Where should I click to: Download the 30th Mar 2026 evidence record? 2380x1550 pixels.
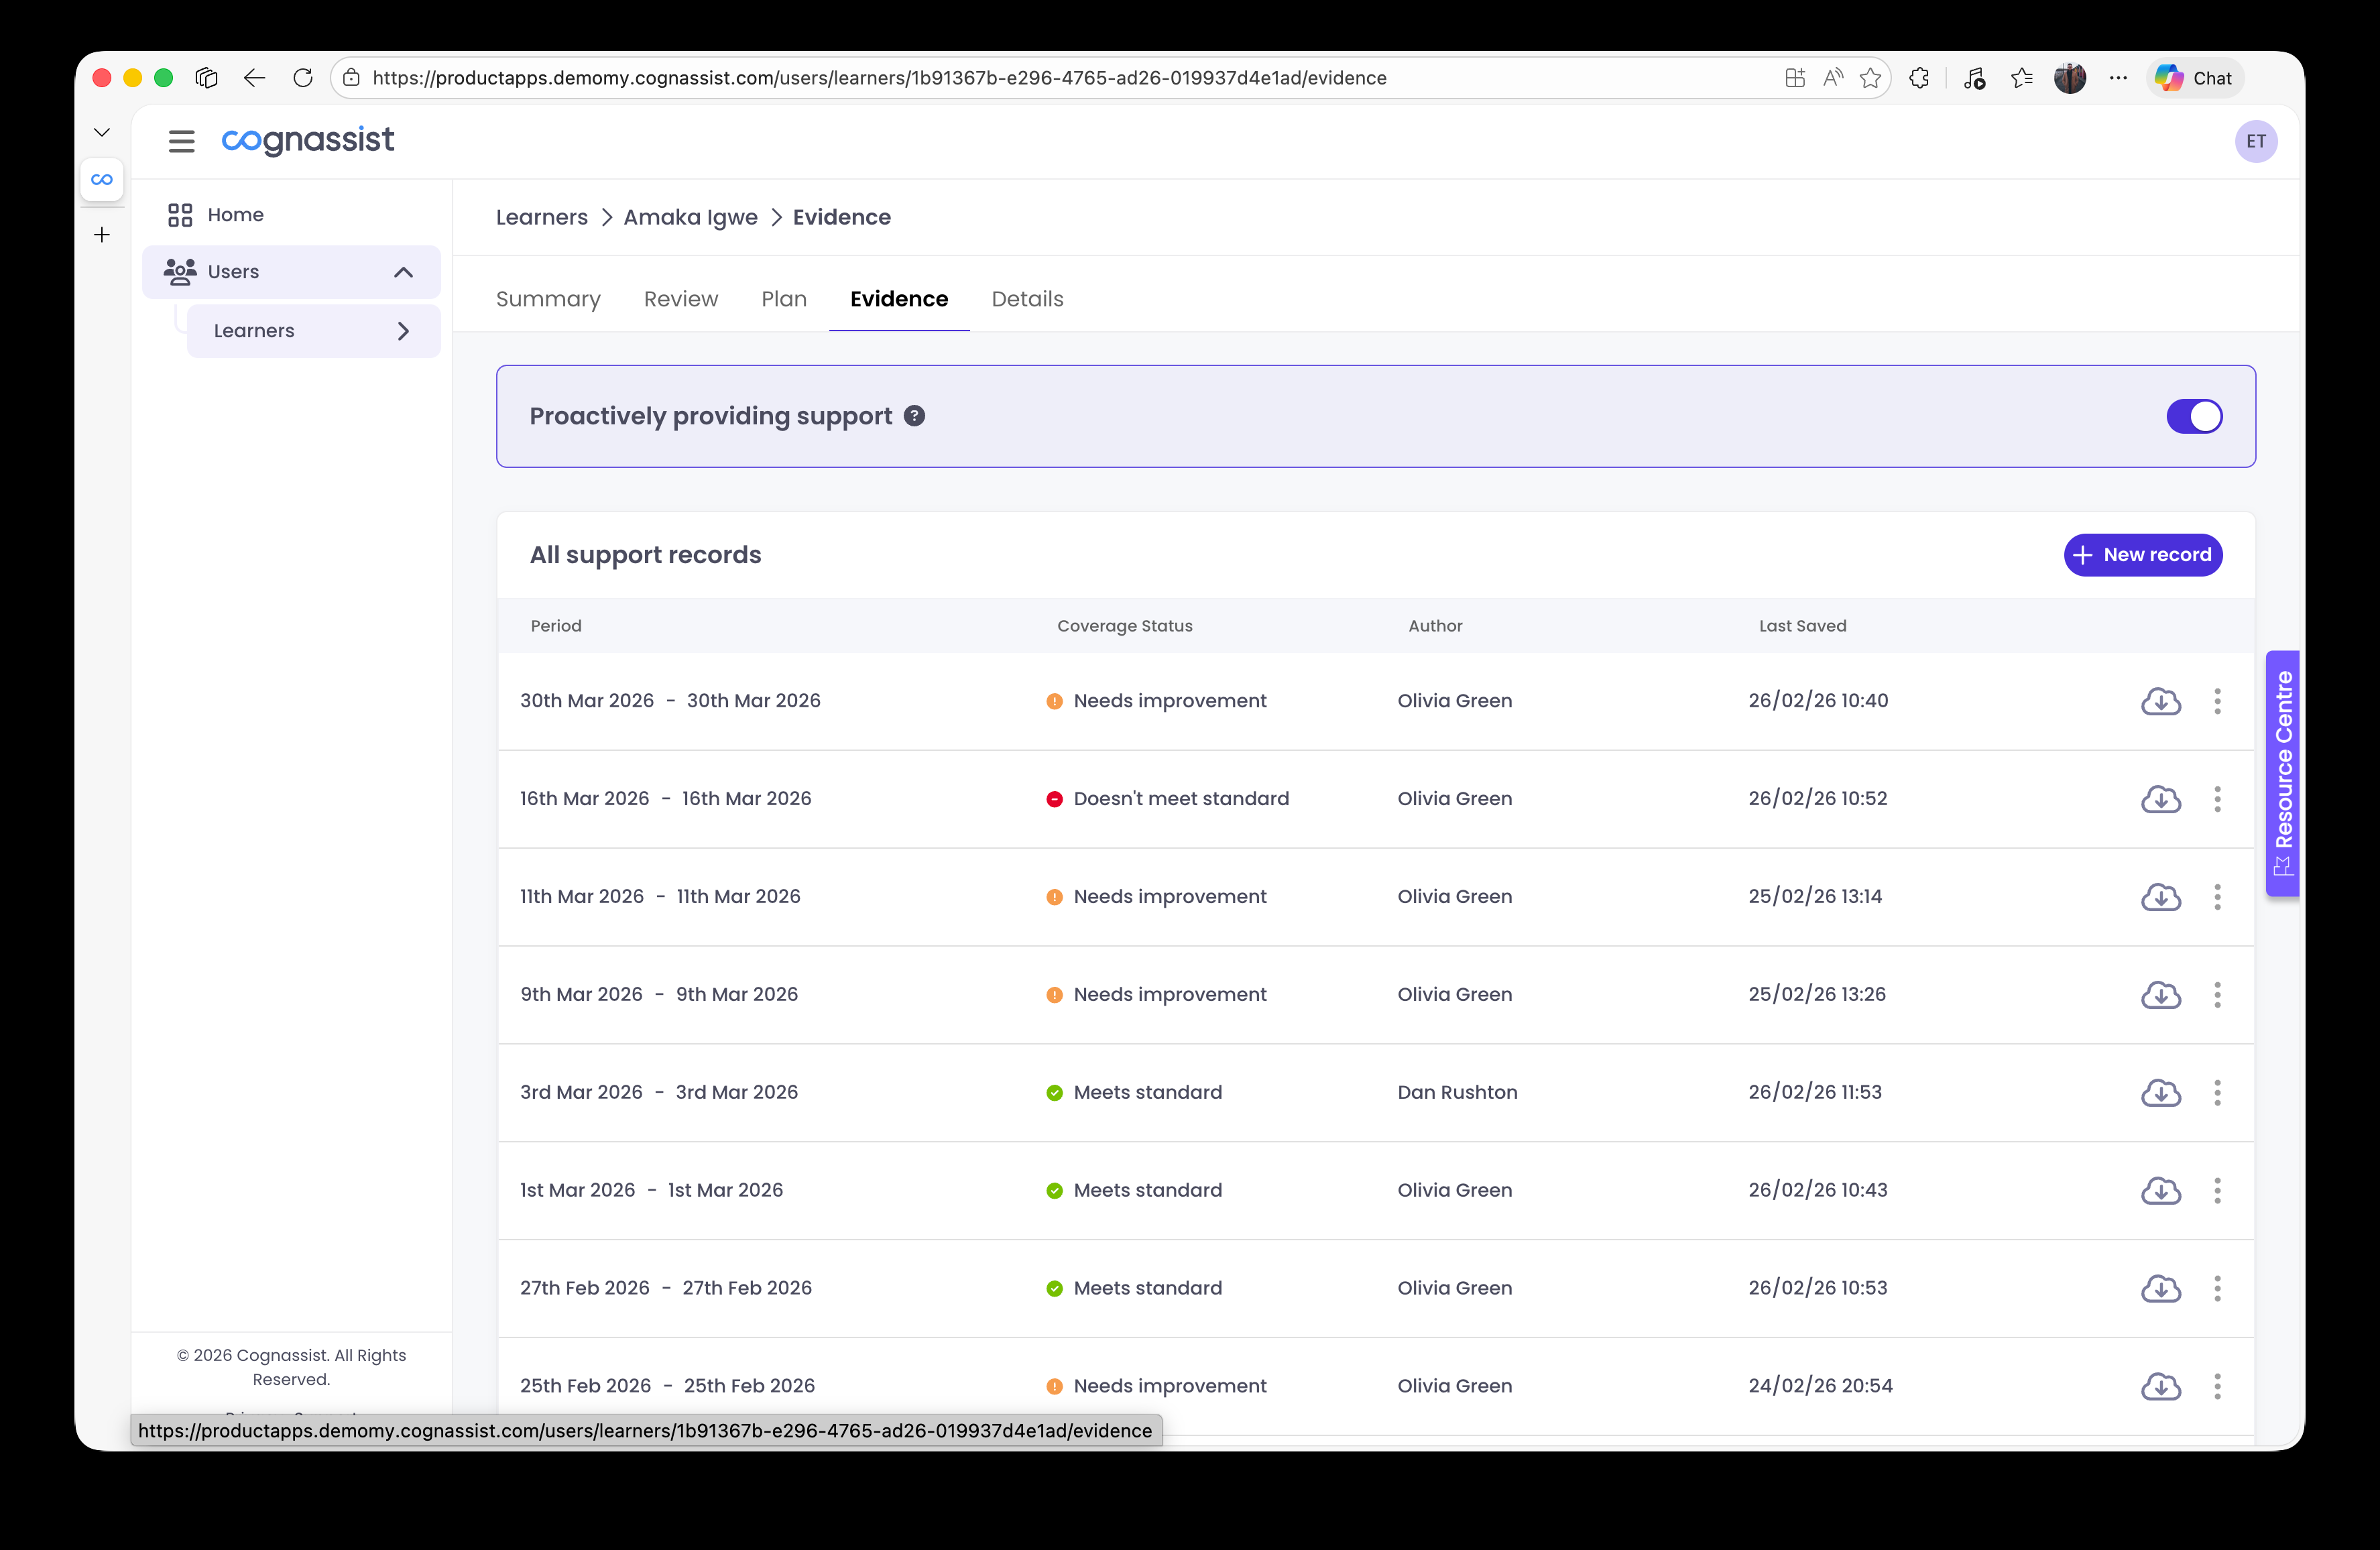click(2160, 701)
